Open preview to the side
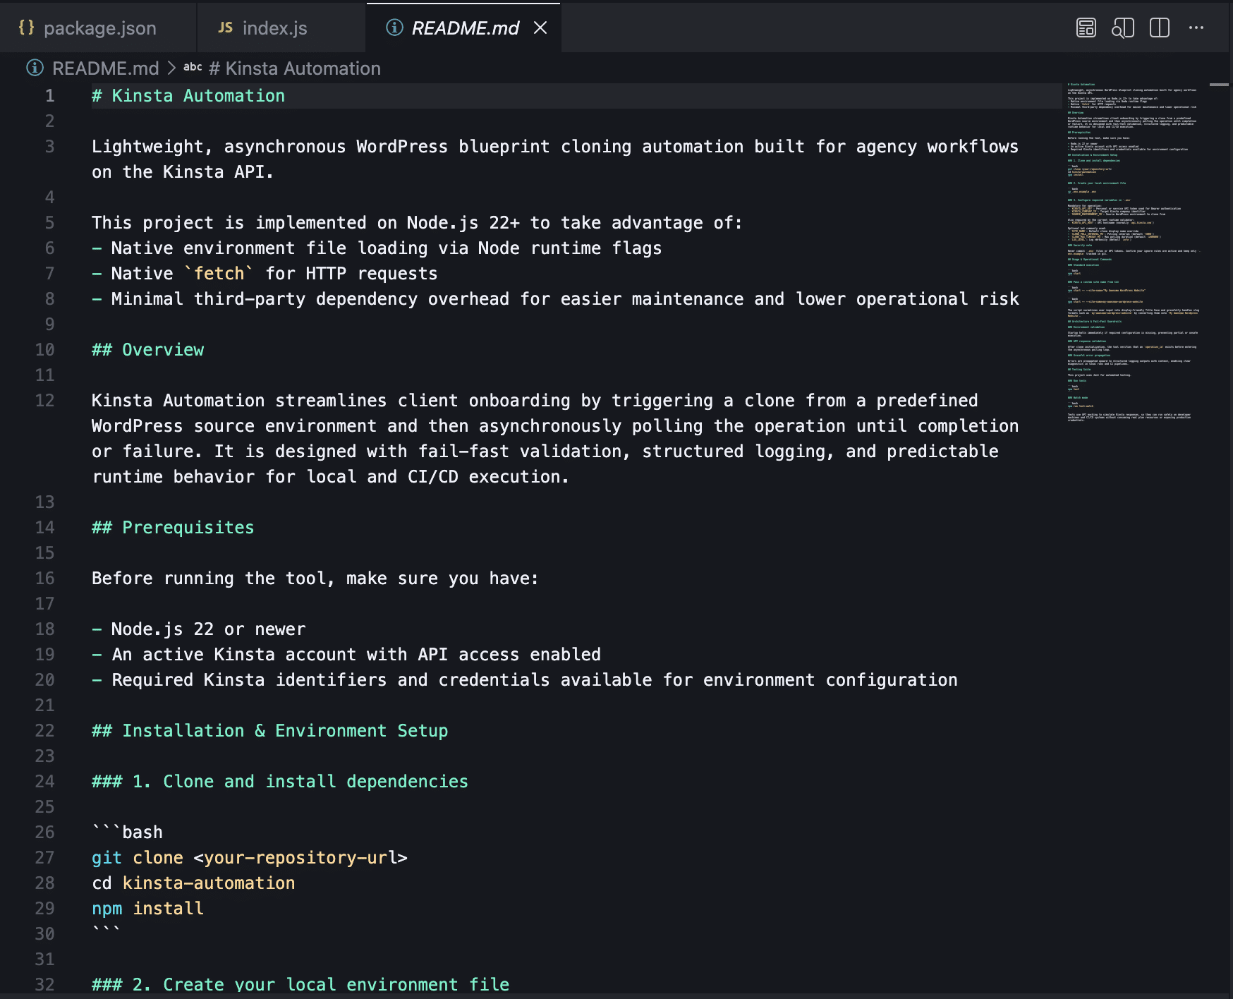Screen dimensions: 1233x999 [1123, 28]
